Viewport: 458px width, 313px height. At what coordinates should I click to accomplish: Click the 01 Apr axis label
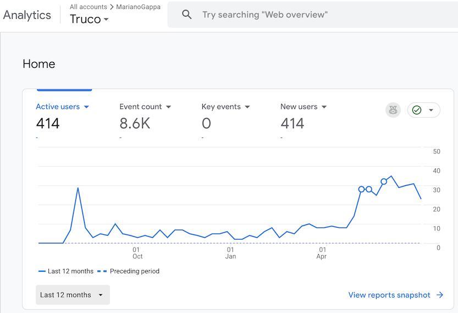click(x=322, y=253)
